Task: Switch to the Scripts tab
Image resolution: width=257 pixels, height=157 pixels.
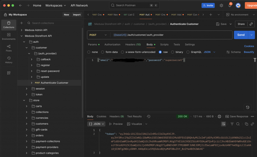Action: coord(164,45)
